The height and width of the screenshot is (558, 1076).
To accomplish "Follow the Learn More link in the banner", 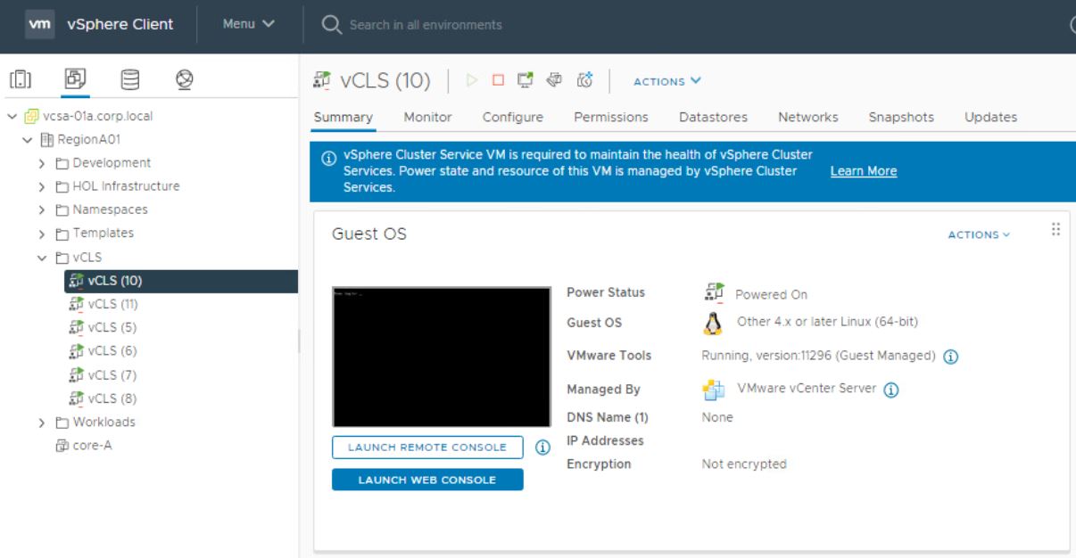I will (x=863, y=171).
